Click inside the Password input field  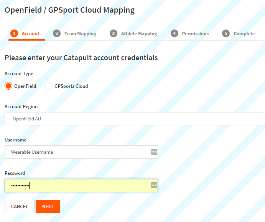click(81, 185)
